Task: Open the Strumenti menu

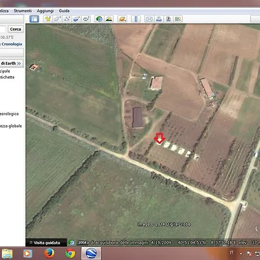Action: (x=23, y=11)
